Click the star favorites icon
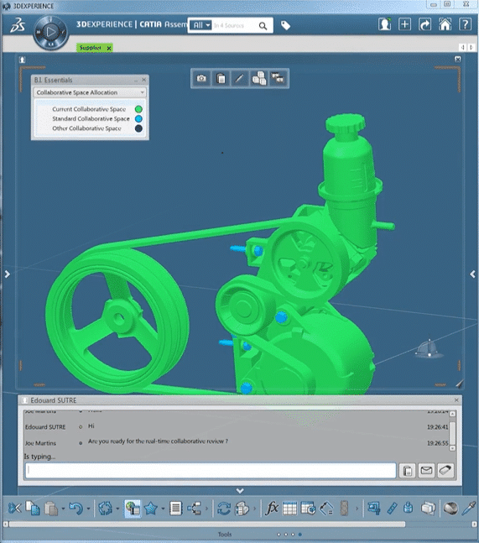Viewport: 479px width, 543px height. pos(151,509)
